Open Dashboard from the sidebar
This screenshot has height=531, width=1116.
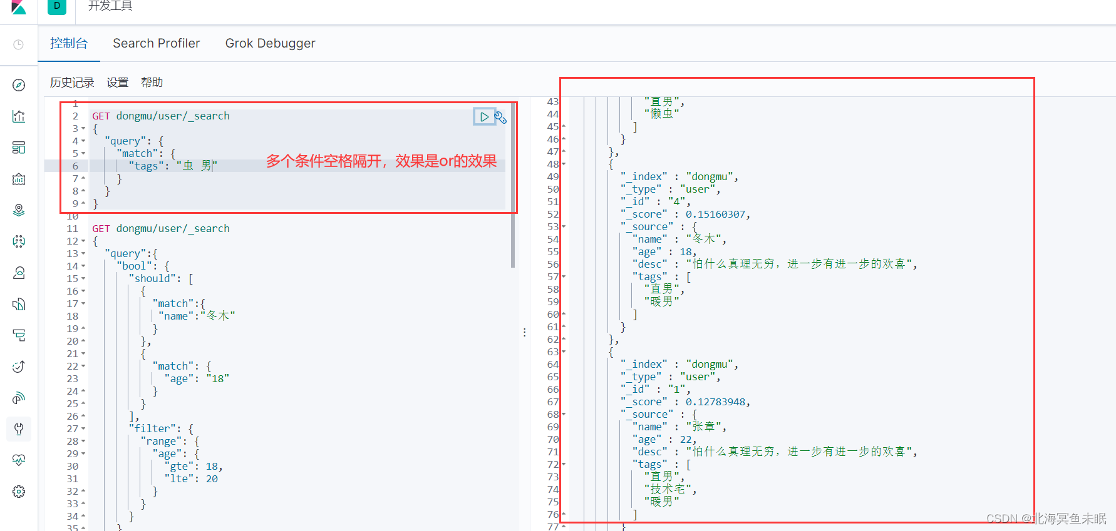coord(19,148)
